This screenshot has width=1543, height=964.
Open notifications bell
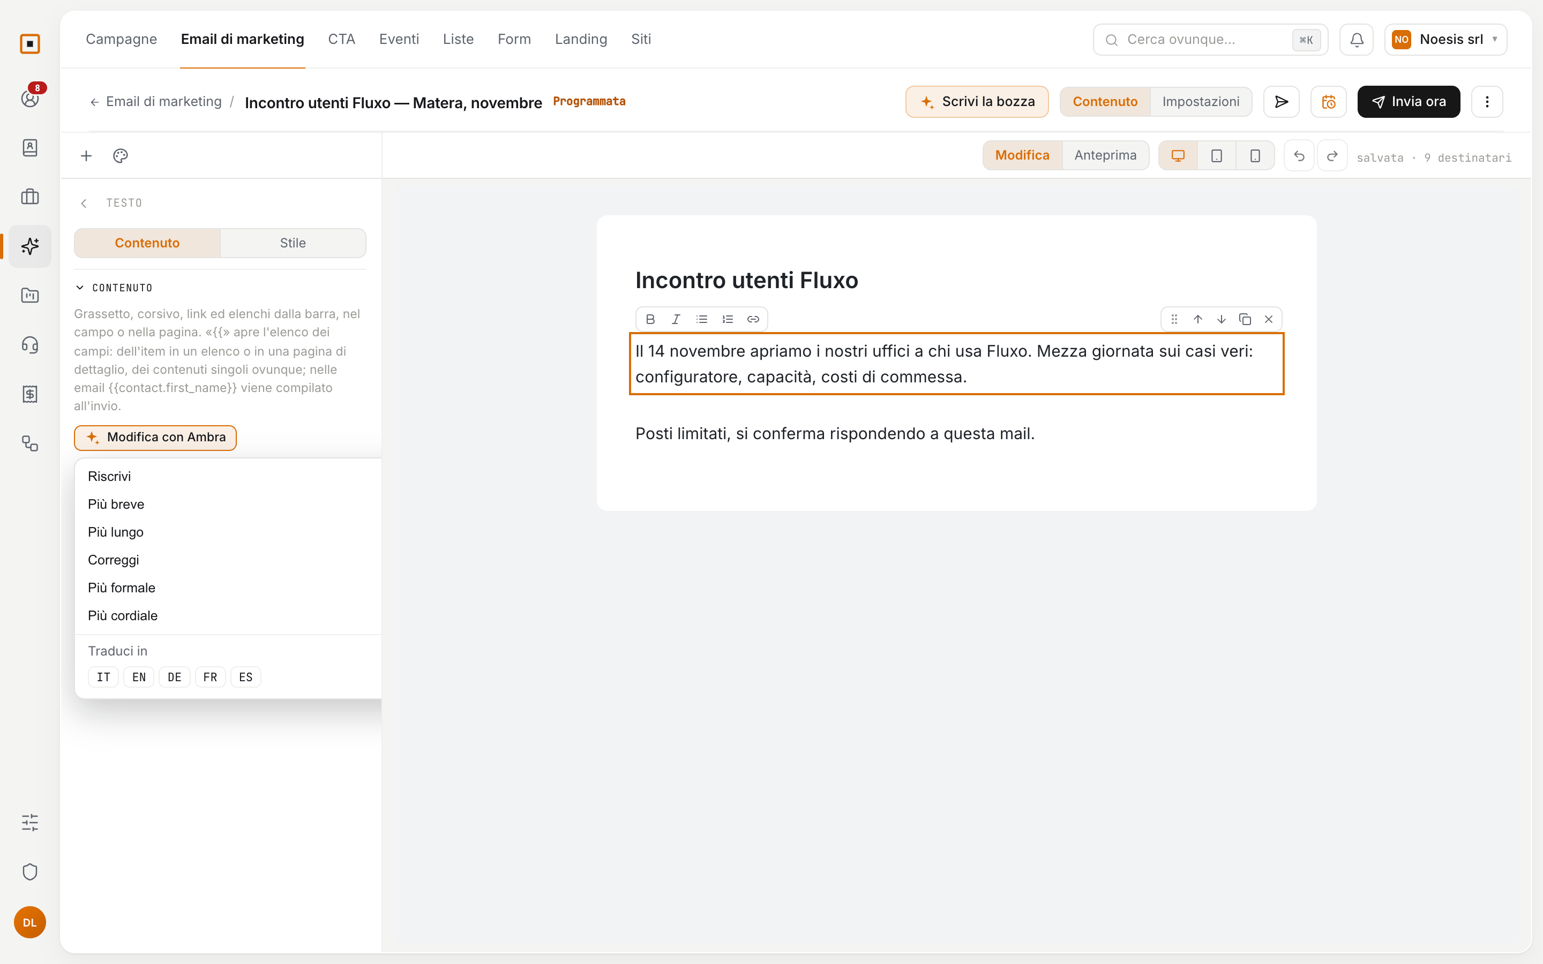point(1357,40)
